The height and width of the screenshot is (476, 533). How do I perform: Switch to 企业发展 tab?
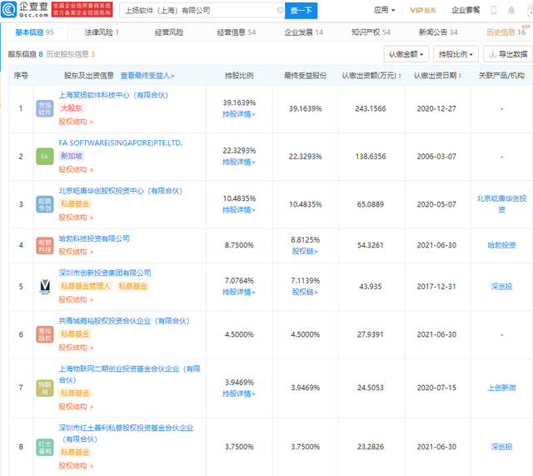coord(303,33)
